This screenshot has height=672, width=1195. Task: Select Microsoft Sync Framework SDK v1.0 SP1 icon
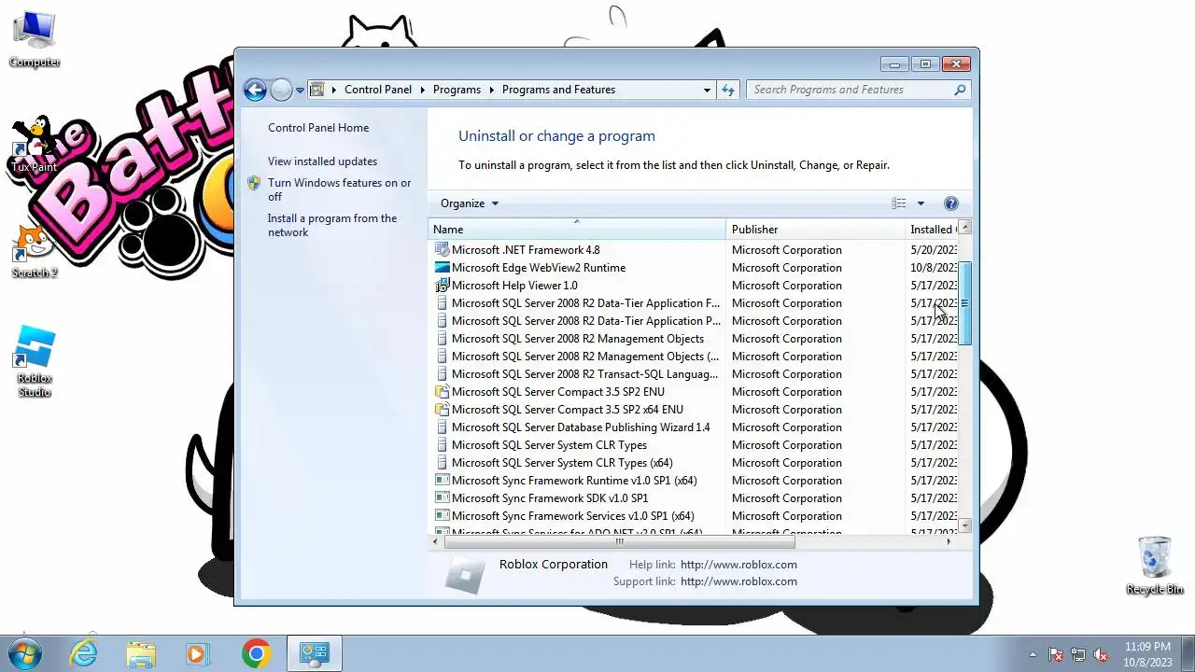443,498
